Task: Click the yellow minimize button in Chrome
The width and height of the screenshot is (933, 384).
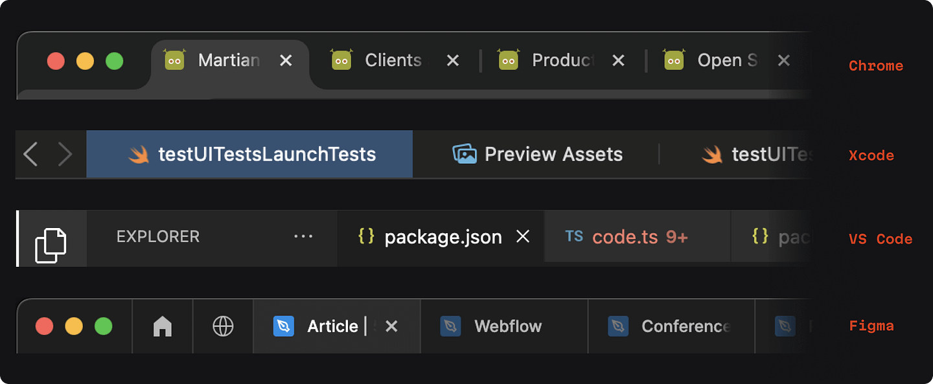Action: (x=85, y=61)
